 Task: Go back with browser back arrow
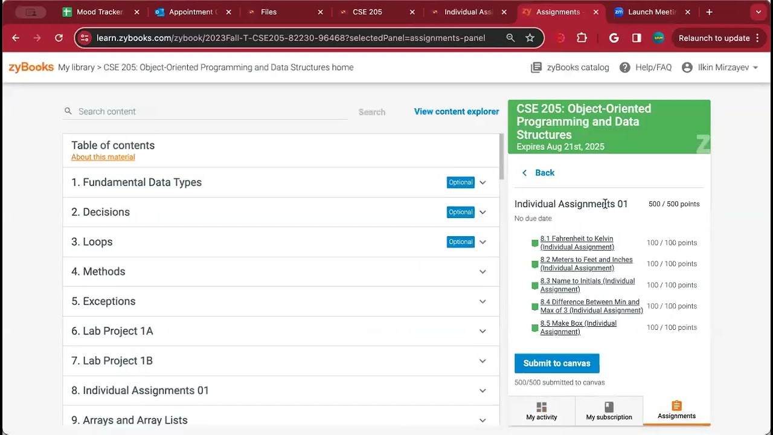16,38
